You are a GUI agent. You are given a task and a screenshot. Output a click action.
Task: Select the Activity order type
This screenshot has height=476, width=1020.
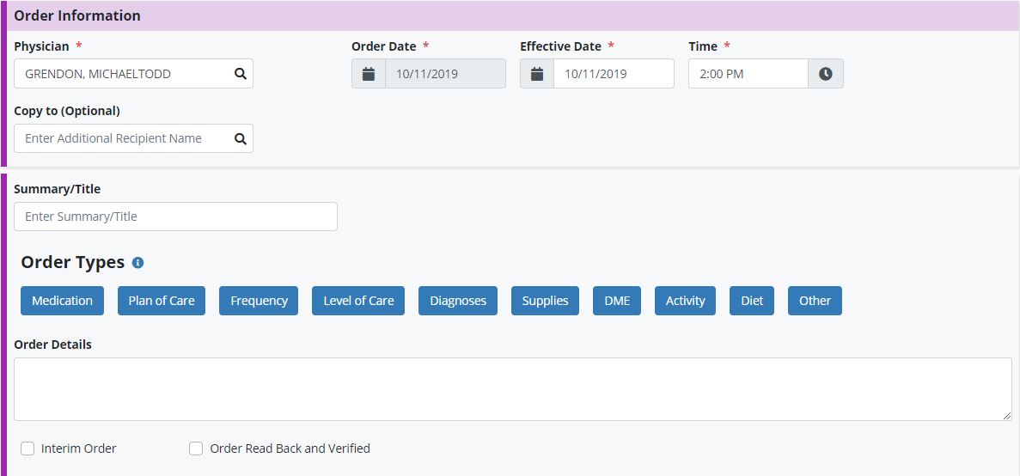685,301
